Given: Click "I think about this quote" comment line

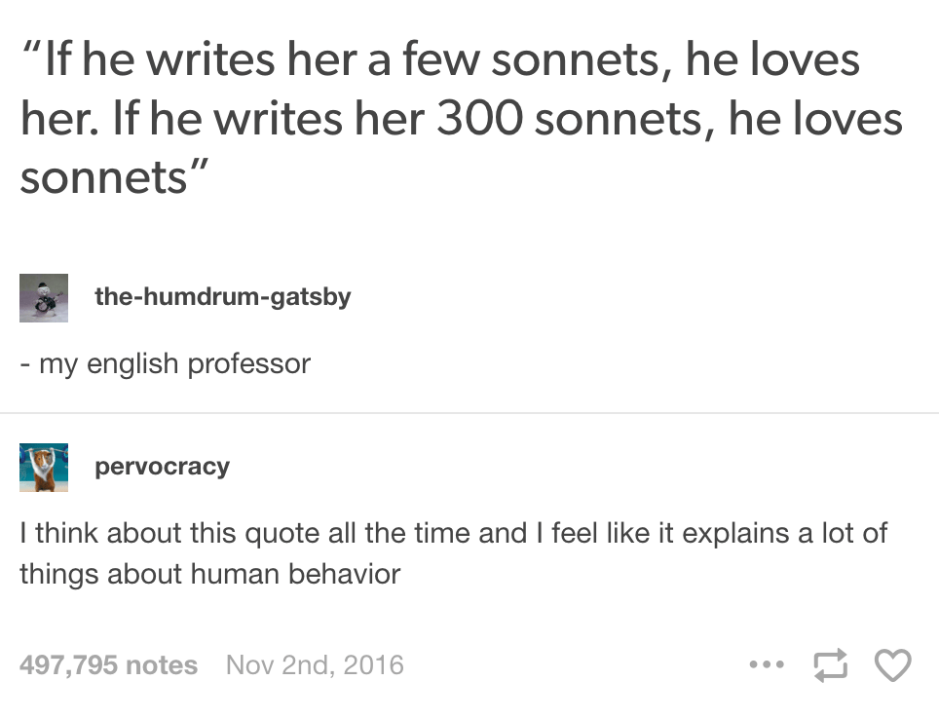Looking at the screenshot, I should click(453, 533).
